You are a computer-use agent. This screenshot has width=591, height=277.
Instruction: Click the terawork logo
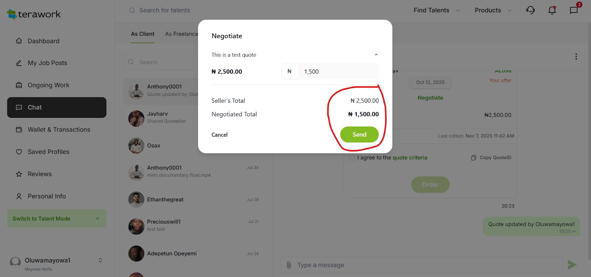(34, 14)
